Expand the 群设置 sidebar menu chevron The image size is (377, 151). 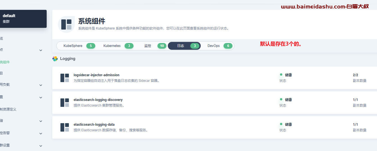pyautogui.click(x=41, y=146)
